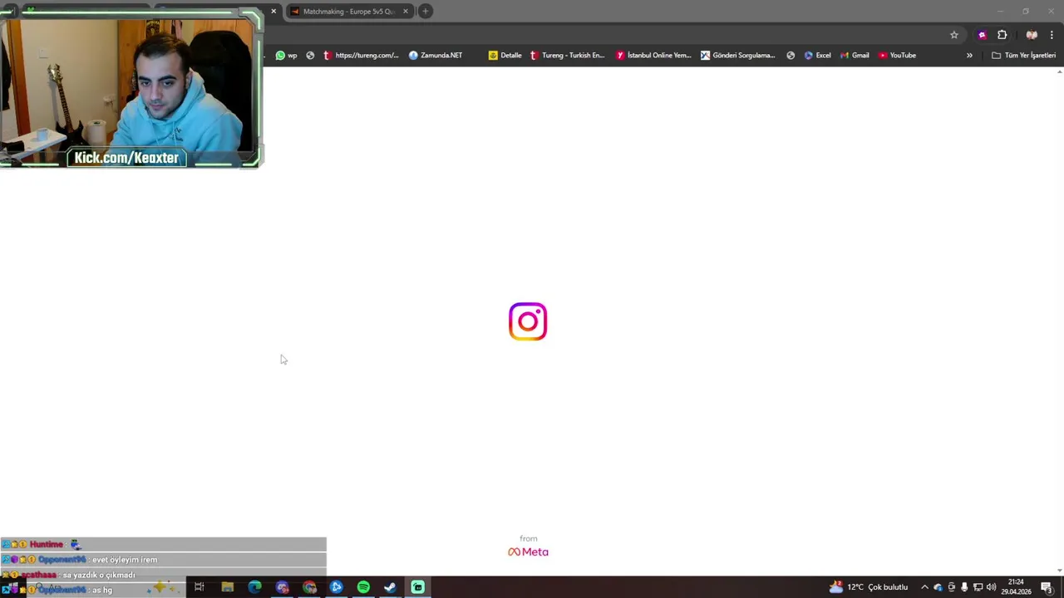
Task: Open the Chrome three-dot menu
Action: 1052,35
